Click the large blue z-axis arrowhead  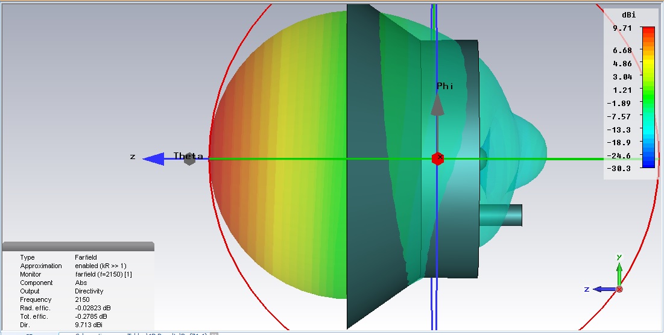153,159
